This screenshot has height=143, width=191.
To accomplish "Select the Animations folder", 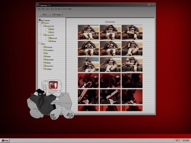I will pos(48,50).
